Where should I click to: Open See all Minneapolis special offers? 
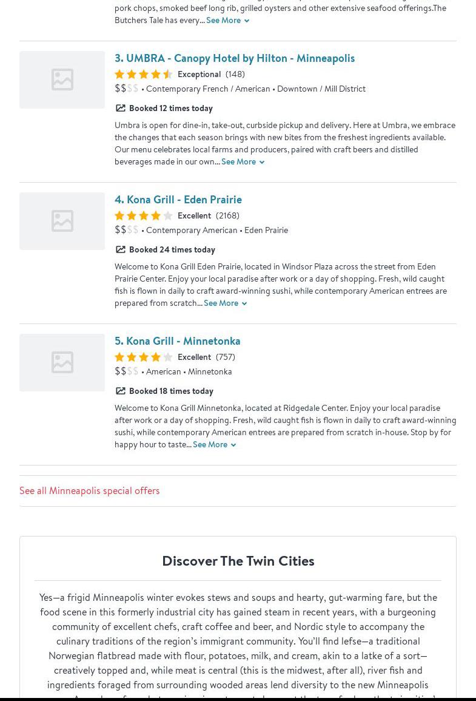point(90,490)
